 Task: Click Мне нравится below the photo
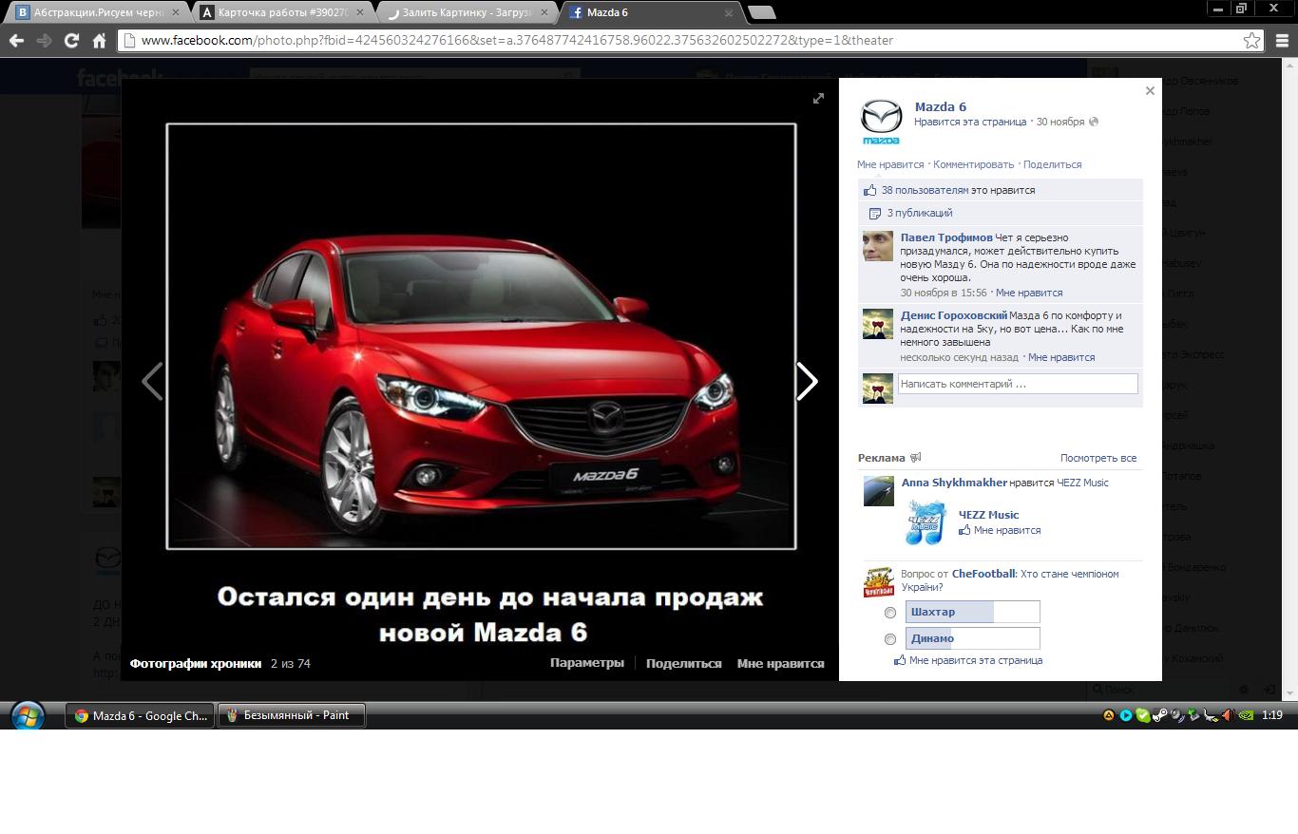[781, 663]
